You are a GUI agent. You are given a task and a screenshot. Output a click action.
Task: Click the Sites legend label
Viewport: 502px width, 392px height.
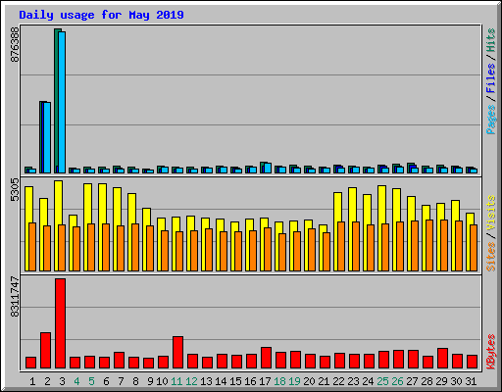pyautogui.click(x=491, y=257)
